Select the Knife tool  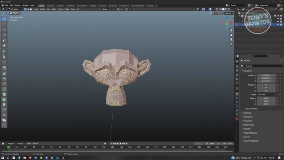pos(4,89)
